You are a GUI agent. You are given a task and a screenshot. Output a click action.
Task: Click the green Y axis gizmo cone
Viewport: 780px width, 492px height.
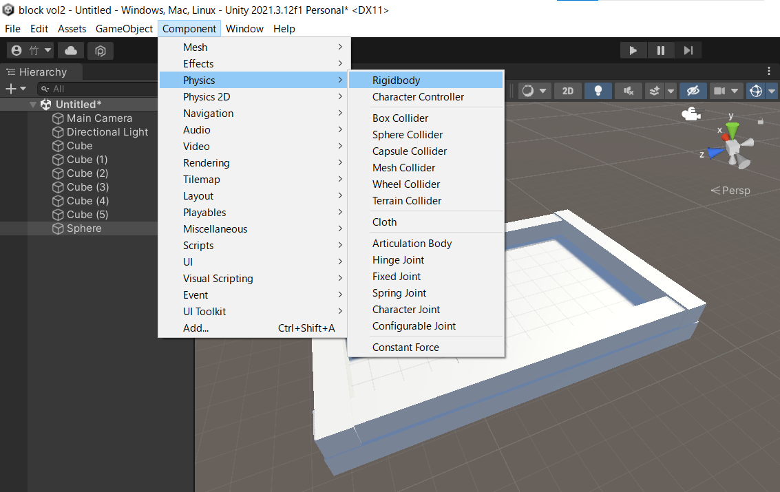point(732,130)
